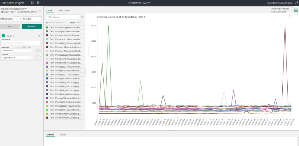This screenshot has width=299, height=146.
Task: Open the user account icon
Action: point(297,3)
